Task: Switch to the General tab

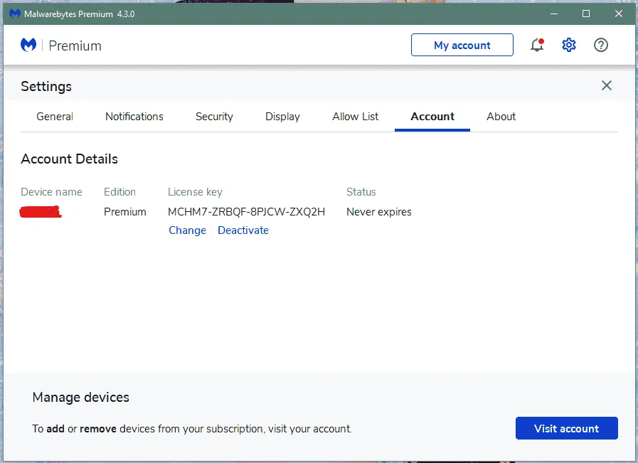Action: (x=55, y=117)
